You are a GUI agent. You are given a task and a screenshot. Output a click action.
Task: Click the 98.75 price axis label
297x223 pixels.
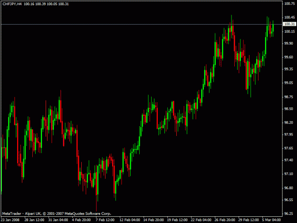288,97
